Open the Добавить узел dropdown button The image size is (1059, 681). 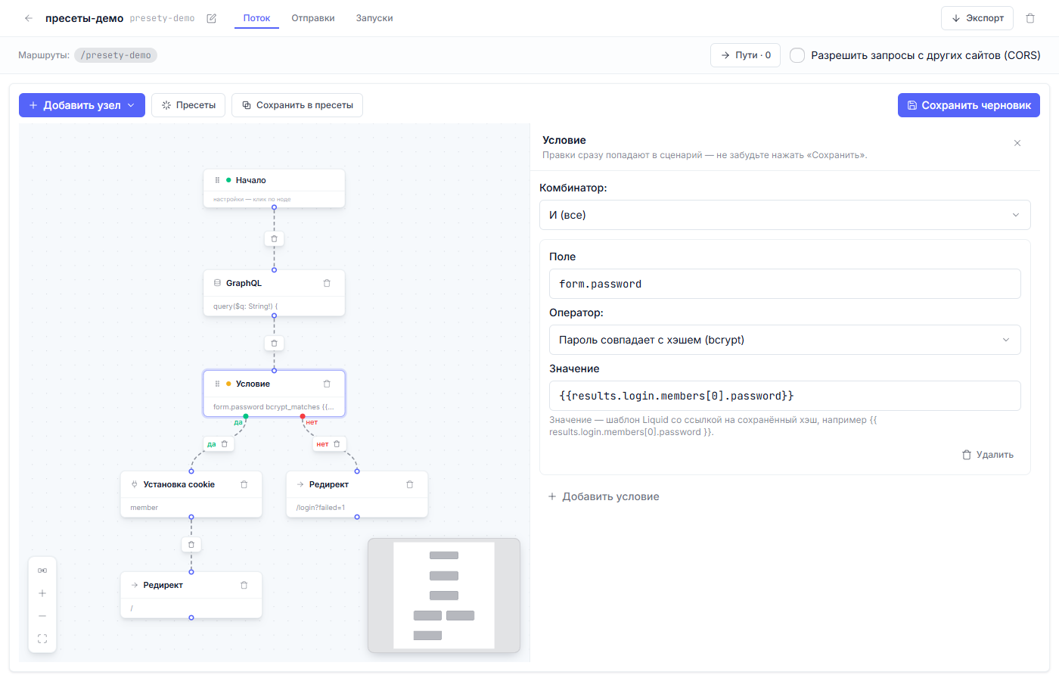tap(82, 105)
